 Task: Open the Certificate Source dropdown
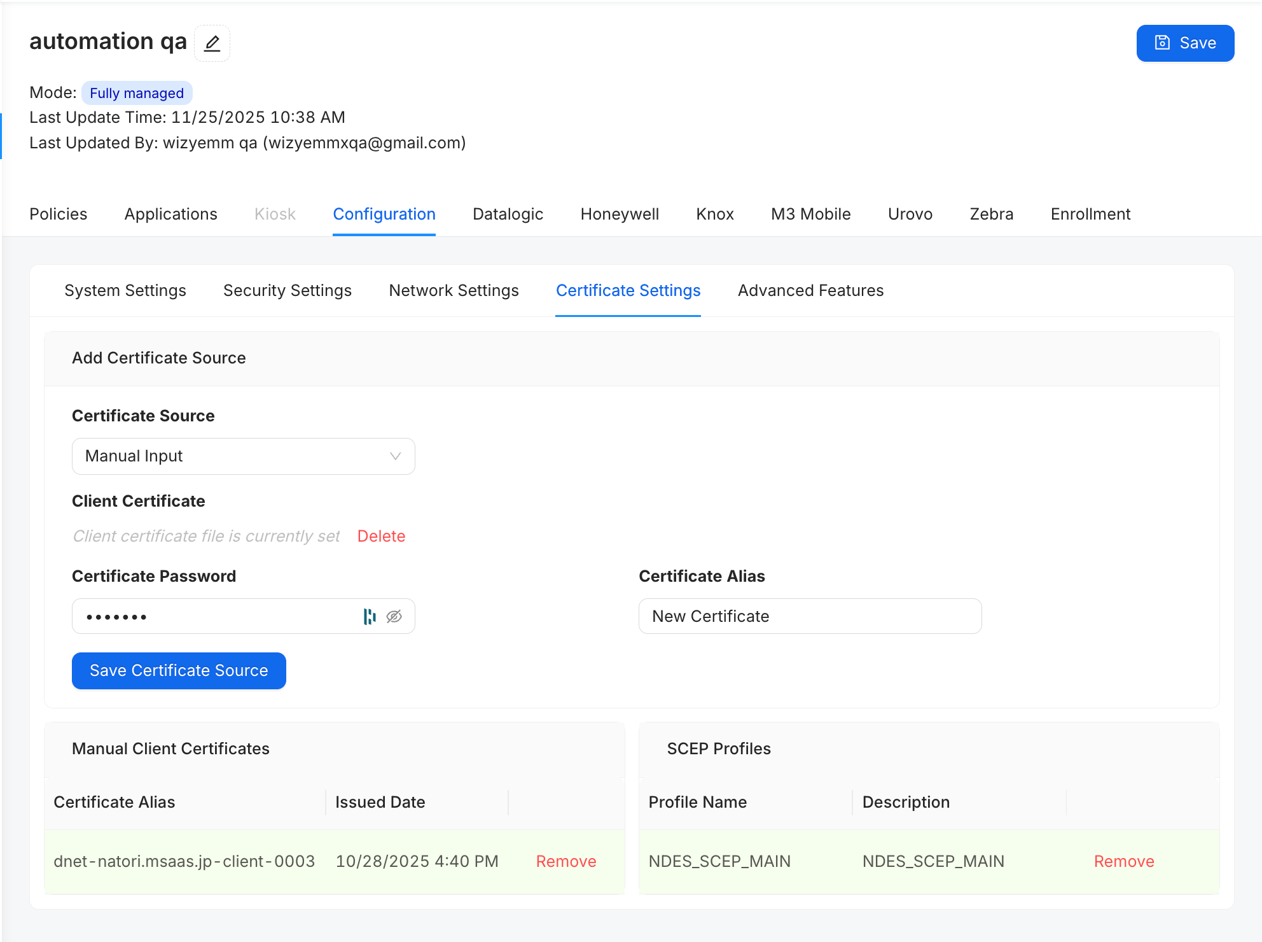point(243,456)
